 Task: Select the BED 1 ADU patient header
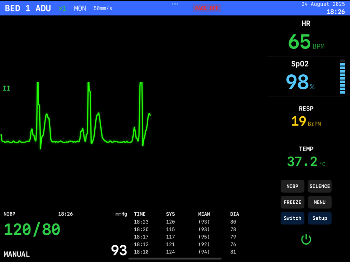(27, 8)
